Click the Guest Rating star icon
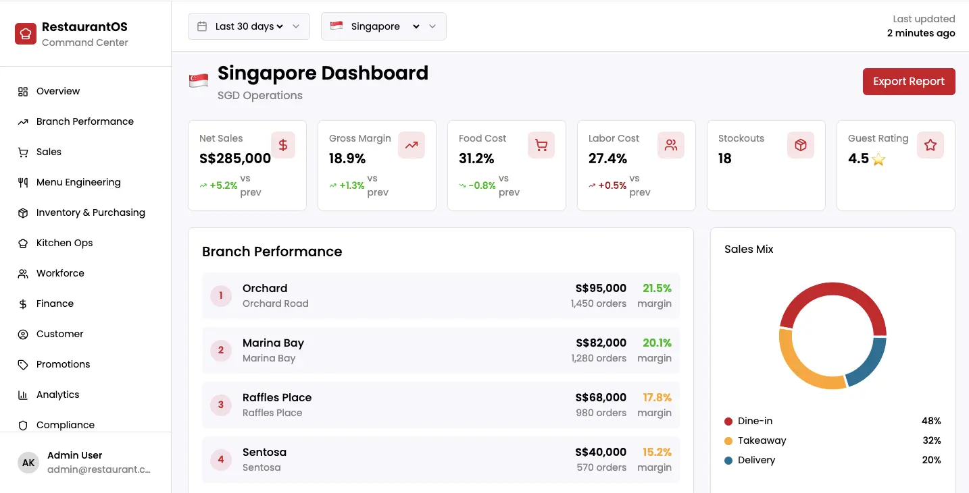The image size is (969, 493). pos(930,145)
